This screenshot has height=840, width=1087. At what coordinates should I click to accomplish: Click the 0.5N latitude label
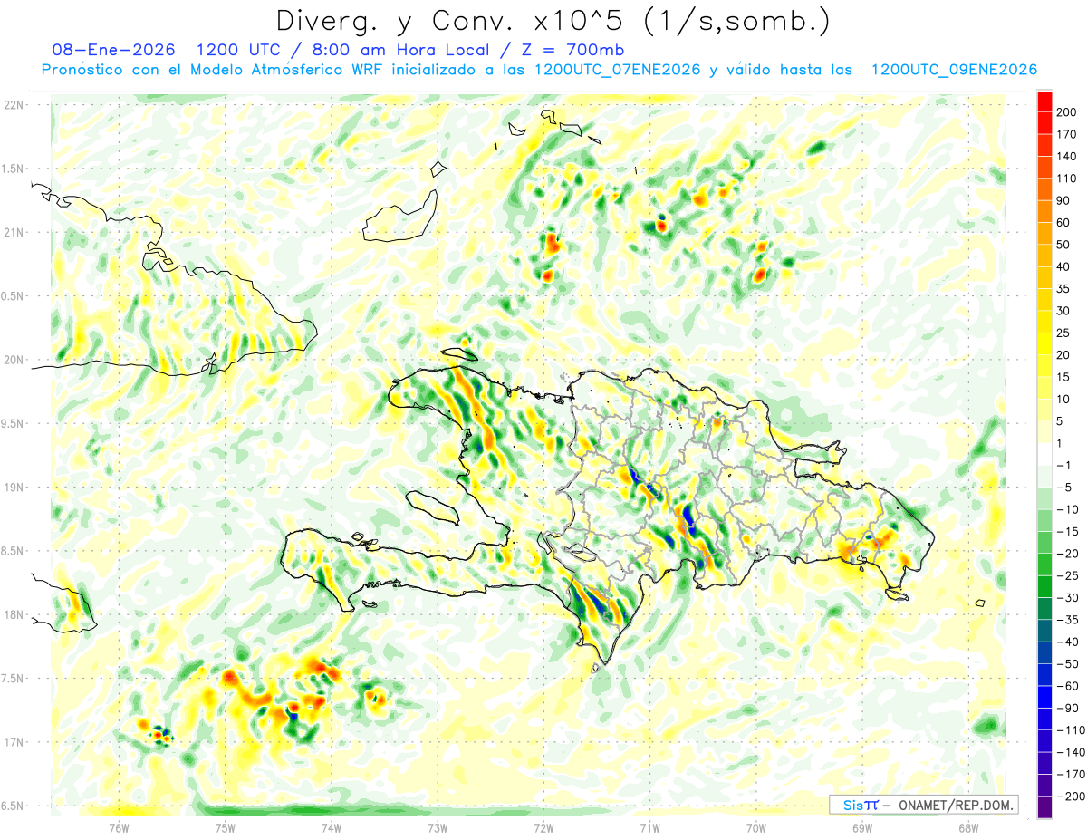pyautogui.click(x=14, y=296)
